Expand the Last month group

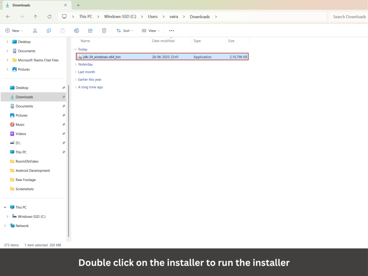tap(86, 72)
